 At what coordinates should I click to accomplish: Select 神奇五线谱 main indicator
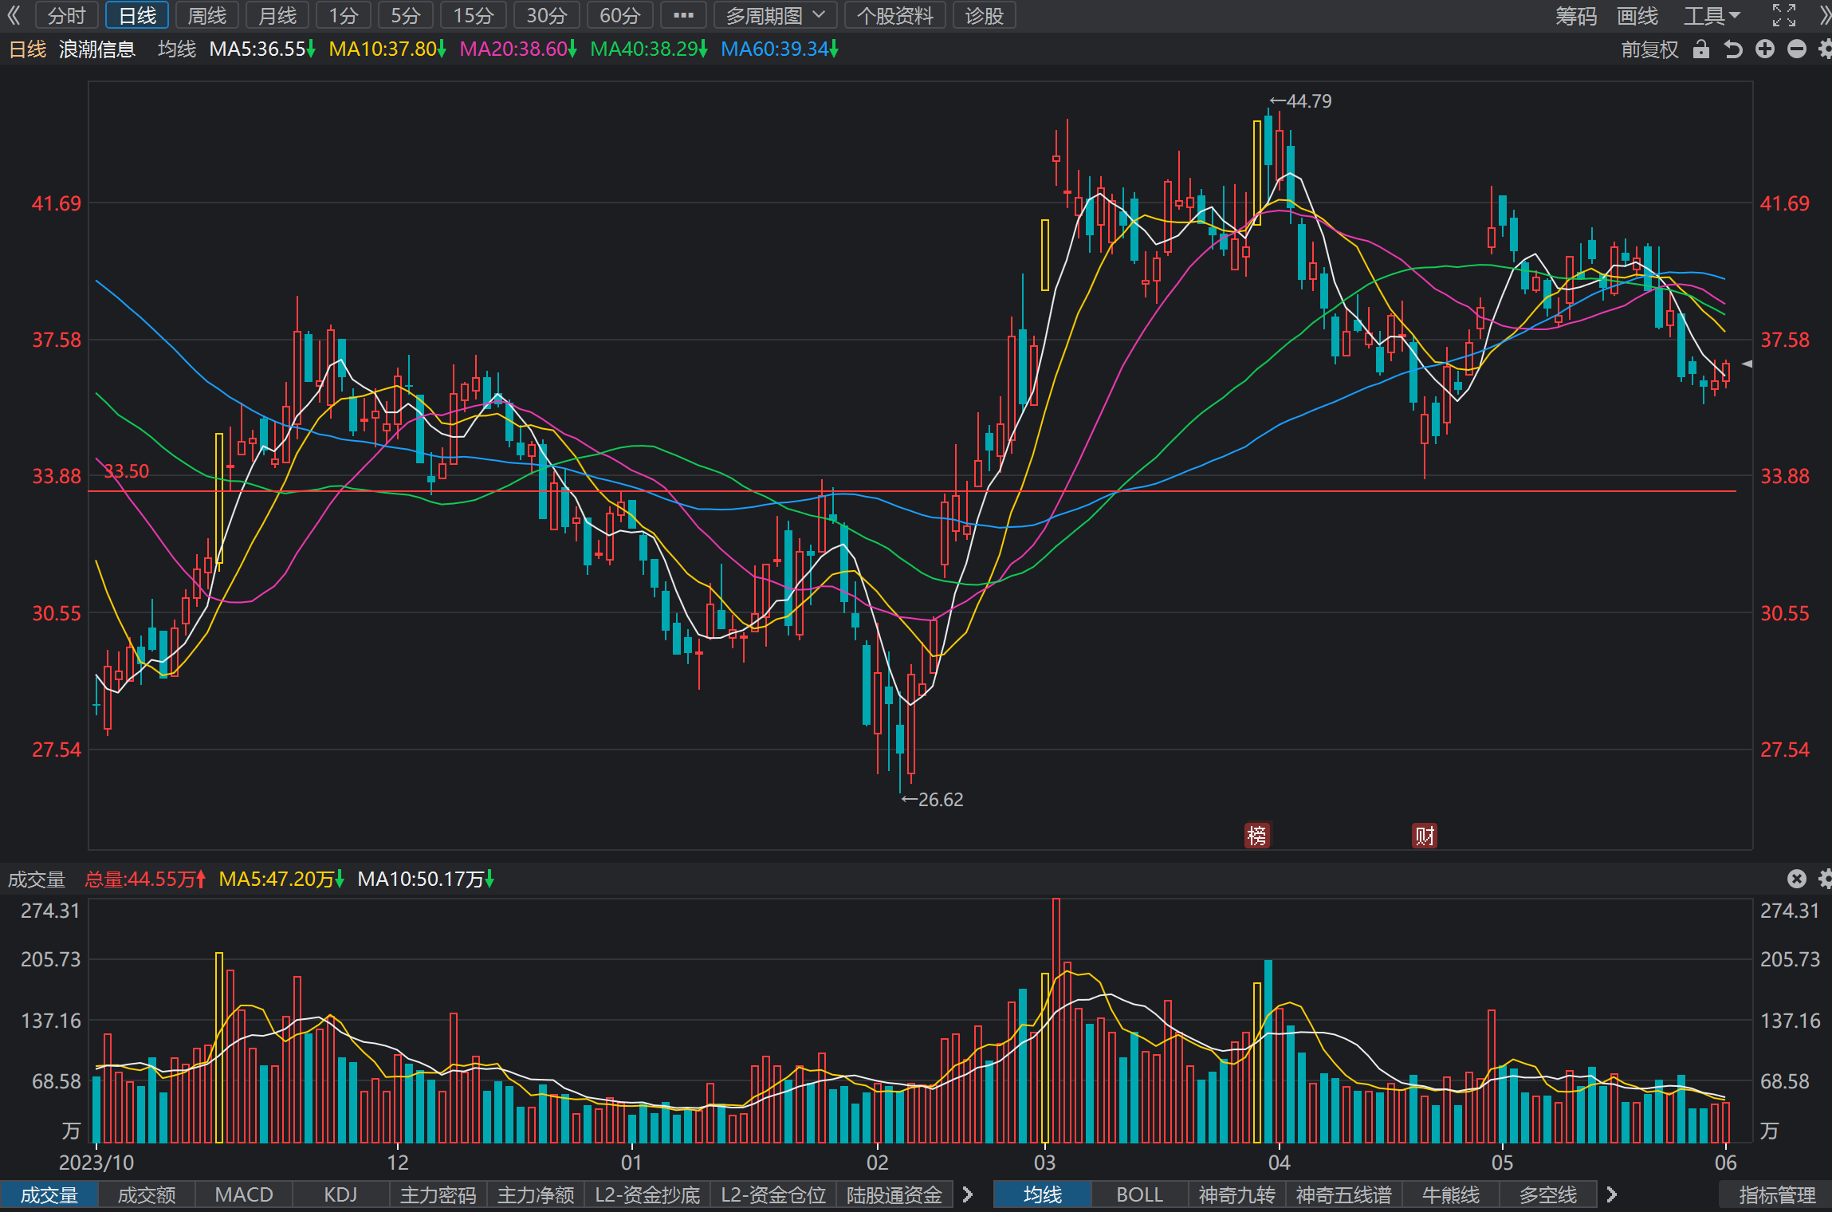1344,1195
